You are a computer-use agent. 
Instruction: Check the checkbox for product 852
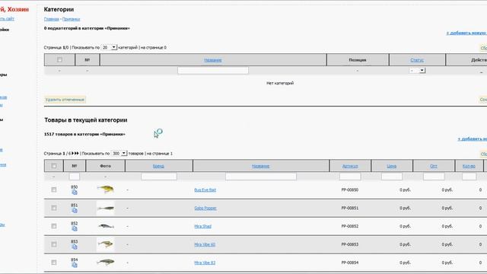pyautogui.click(x=54, y=226)
